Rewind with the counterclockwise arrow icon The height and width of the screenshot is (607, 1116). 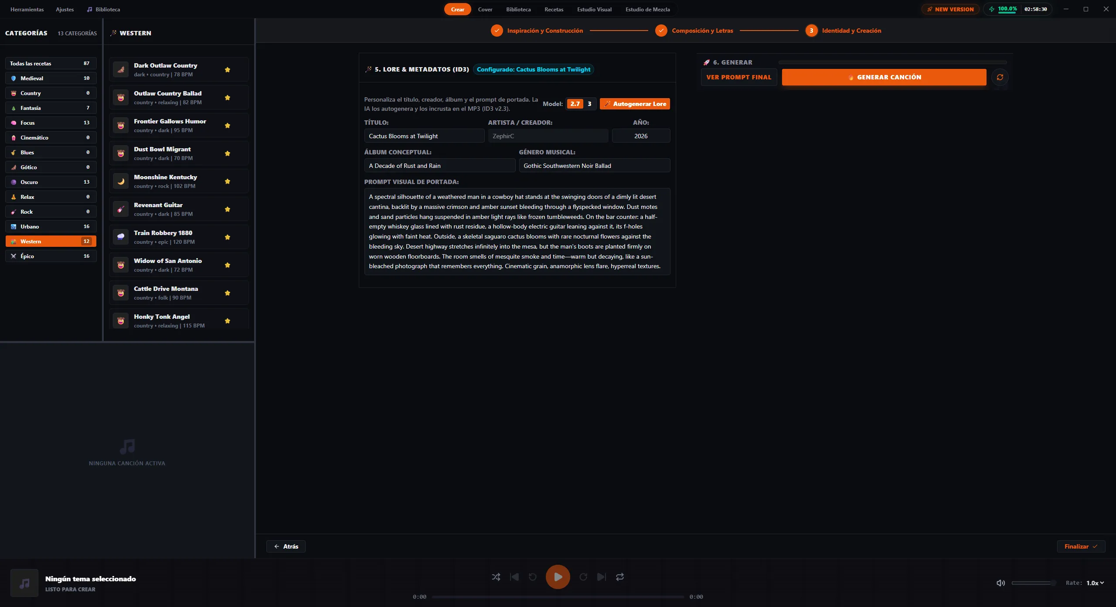(x=533, y=577)
